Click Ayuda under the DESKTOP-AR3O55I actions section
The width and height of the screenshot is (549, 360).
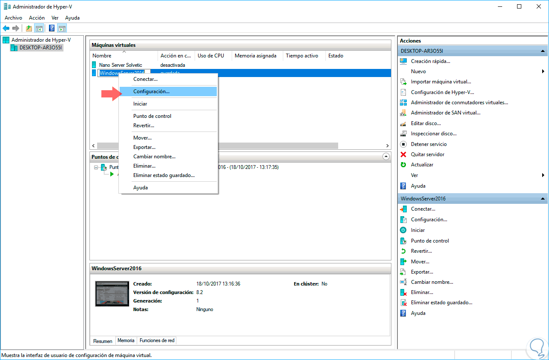coord(418,186)
